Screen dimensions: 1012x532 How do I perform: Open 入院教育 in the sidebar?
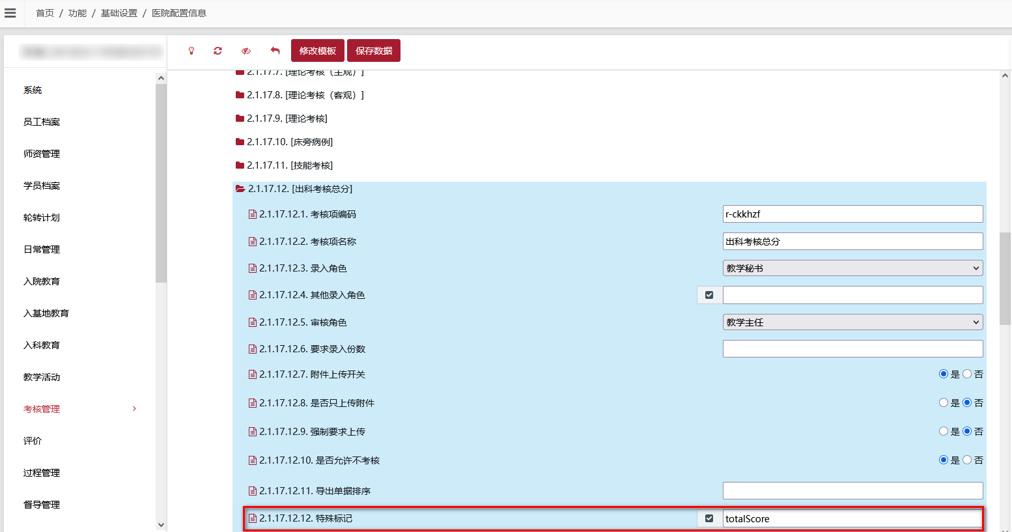pyautogui.click(x=42, y=281)
